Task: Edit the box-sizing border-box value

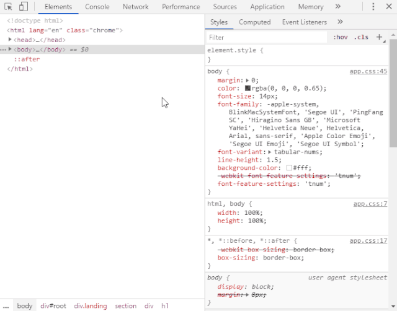Action: pos(281,258)
